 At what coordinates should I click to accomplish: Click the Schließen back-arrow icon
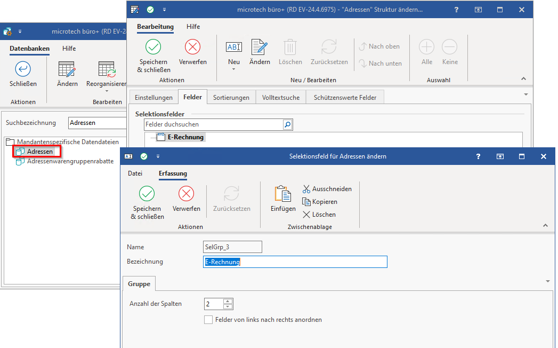click(23, 69)
